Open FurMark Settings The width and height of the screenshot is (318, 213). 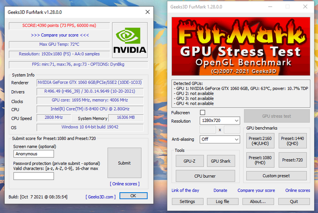[x=187, y=202]
